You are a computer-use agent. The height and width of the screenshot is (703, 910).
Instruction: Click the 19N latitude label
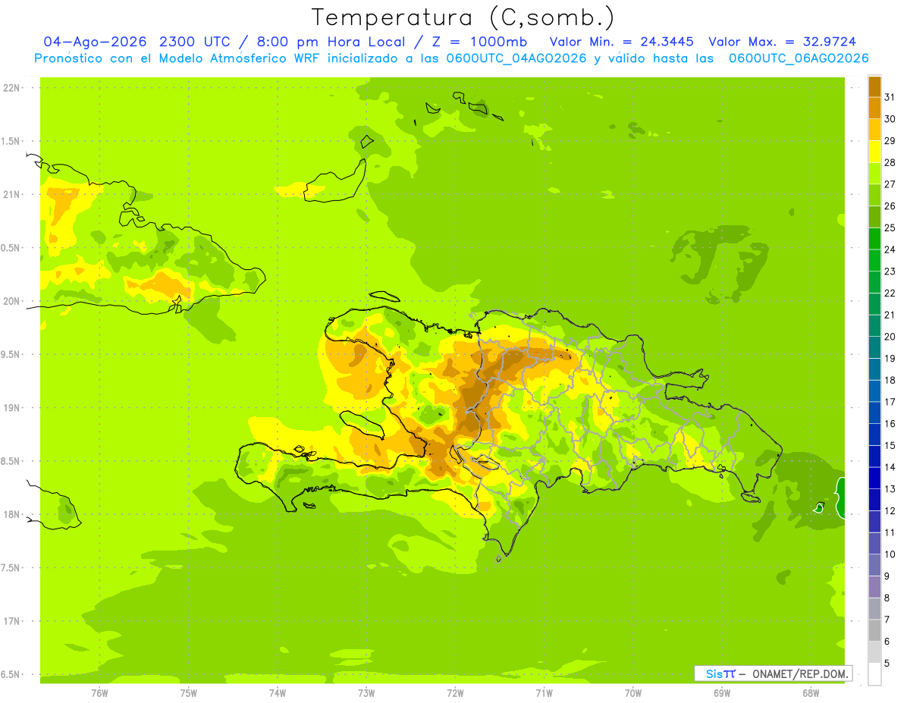point(11,408)
